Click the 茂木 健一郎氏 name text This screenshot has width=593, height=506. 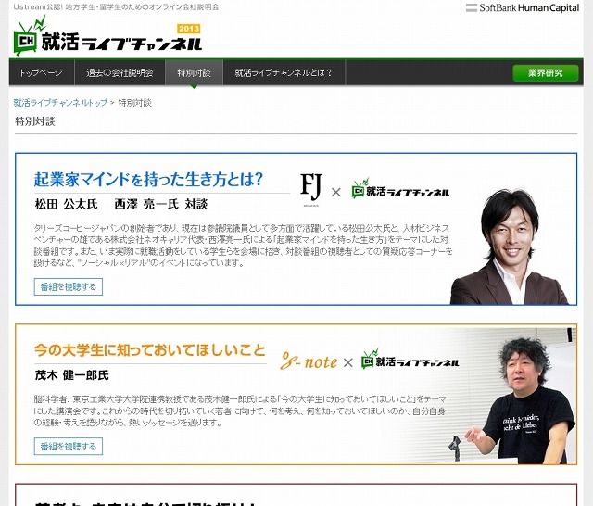(72, 375)
